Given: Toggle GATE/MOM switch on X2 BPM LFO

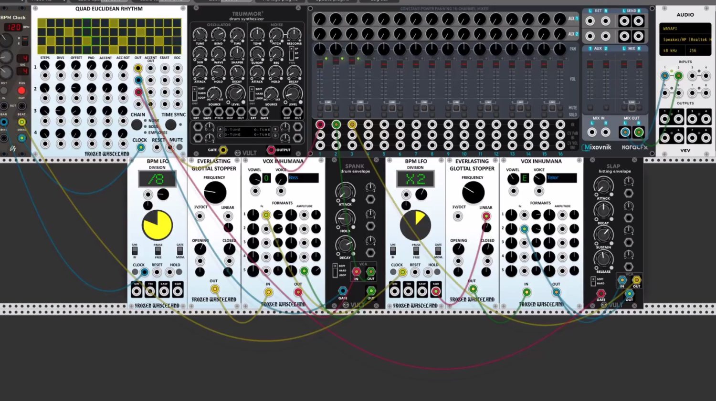Looking at the screenshot, I should click(x=438, y=251).
